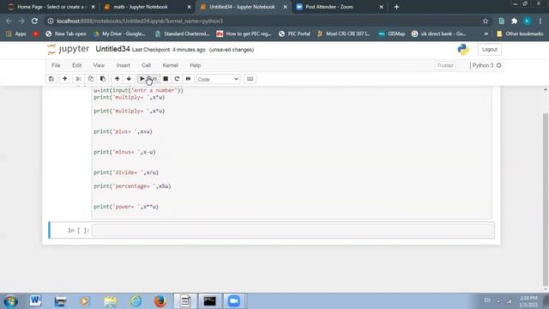Open Zoom from the taskbar
Viewport: 549px width, 309px height.
[234, 301]
